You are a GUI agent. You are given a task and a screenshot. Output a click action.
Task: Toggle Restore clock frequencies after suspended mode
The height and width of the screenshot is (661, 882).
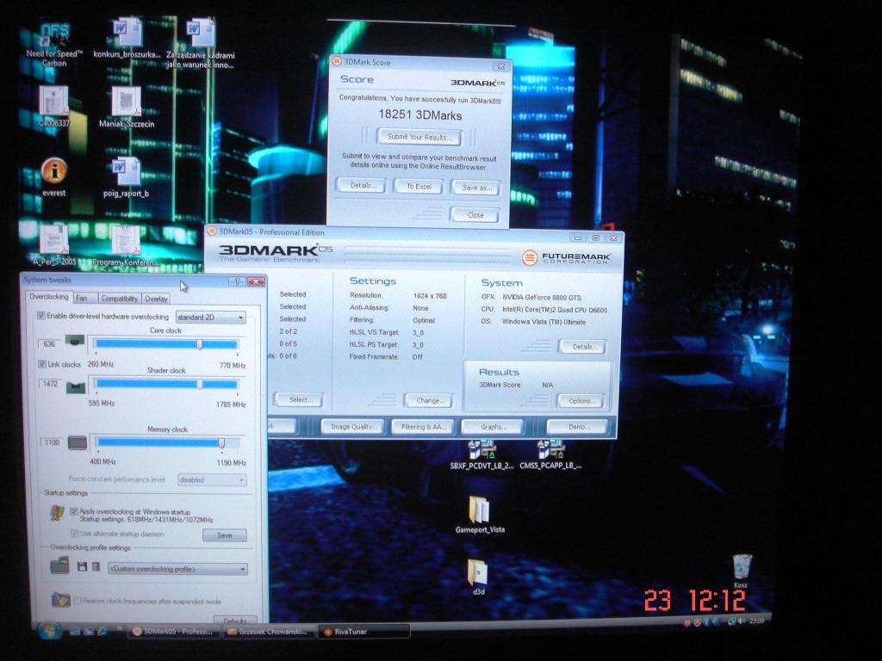pos(78,601)
